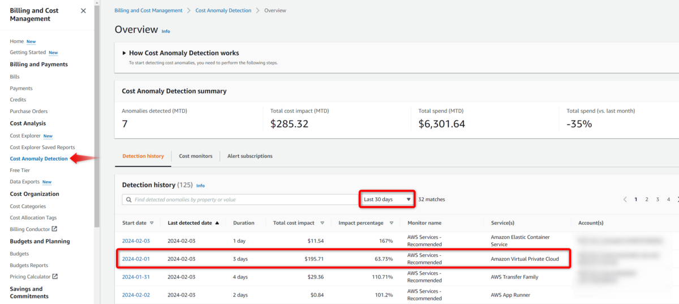The image size is (679, 304).
Task: Open Getting Started in the sidebar
Action: 28,53
